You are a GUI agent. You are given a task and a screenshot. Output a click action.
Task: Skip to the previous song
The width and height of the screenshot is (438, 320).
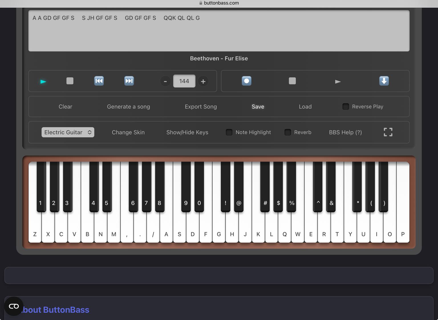99,81
